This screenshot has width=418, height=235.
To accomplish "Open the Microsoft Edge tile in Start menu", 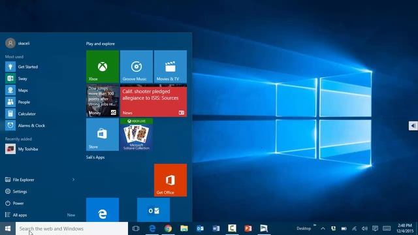I will pos(103,210).
